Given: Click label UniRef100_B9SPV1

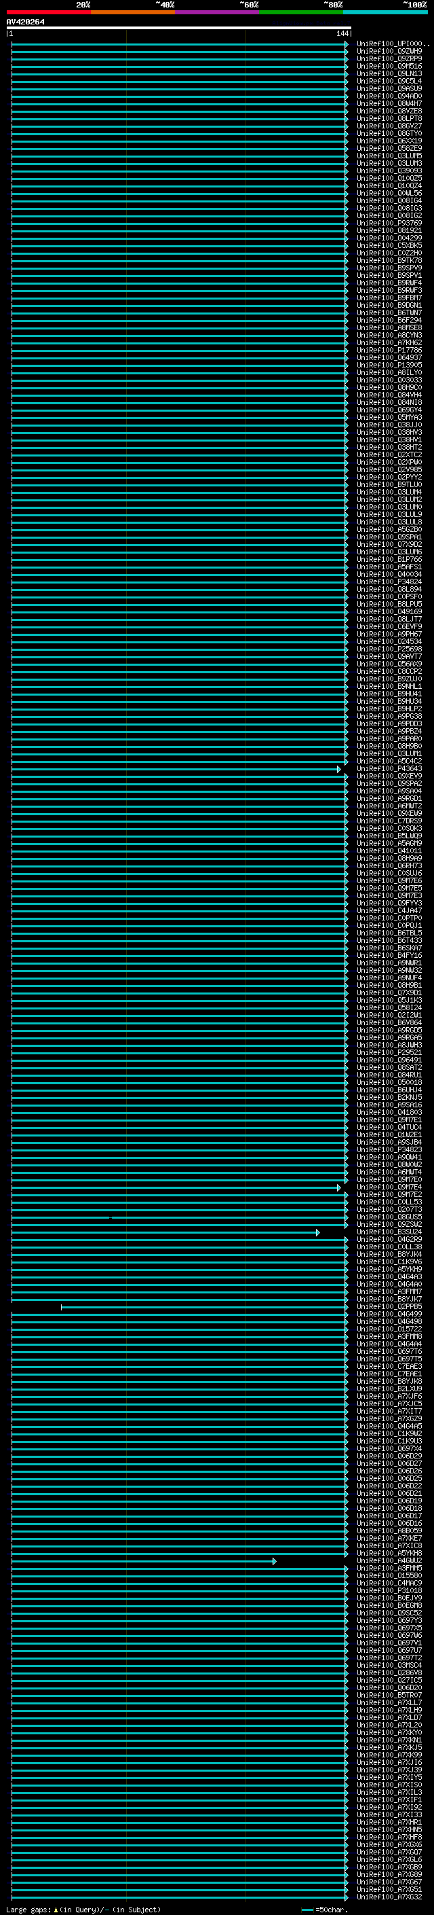Looking at the screenshot, I should click(389, 275).
